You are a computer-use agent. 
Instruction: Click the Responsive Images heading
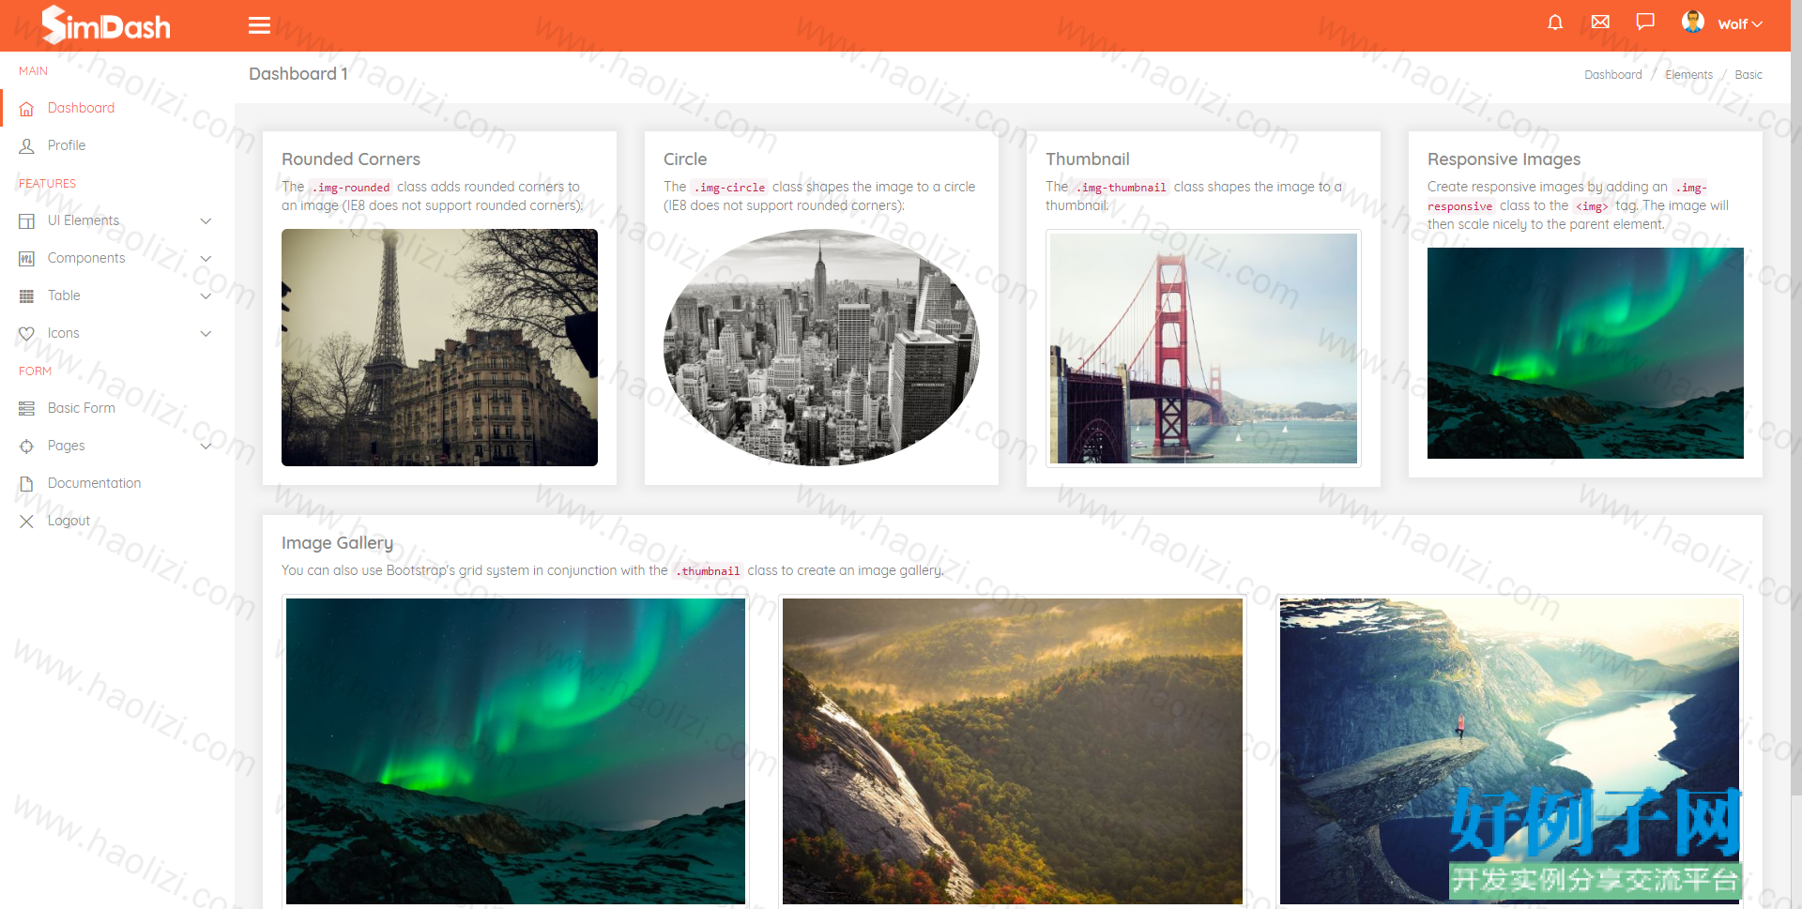tap(1504, 159)
